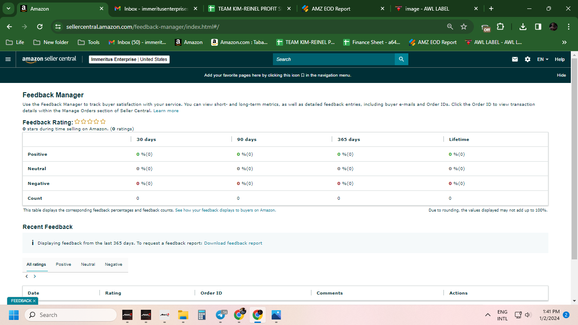Screen dimensions: 578x325
Task: Show more bookmarks with the double chevron
Action: coord(564,42)
